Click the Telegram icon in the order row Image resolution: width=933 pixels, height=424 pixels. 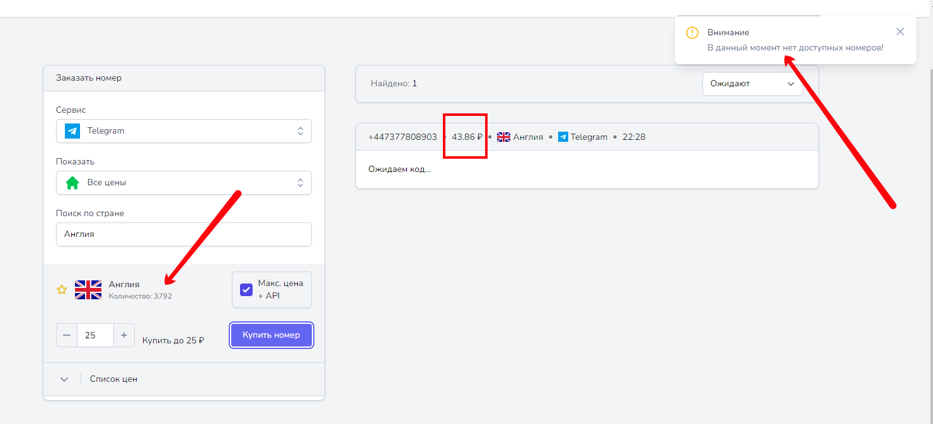point(563,137)
